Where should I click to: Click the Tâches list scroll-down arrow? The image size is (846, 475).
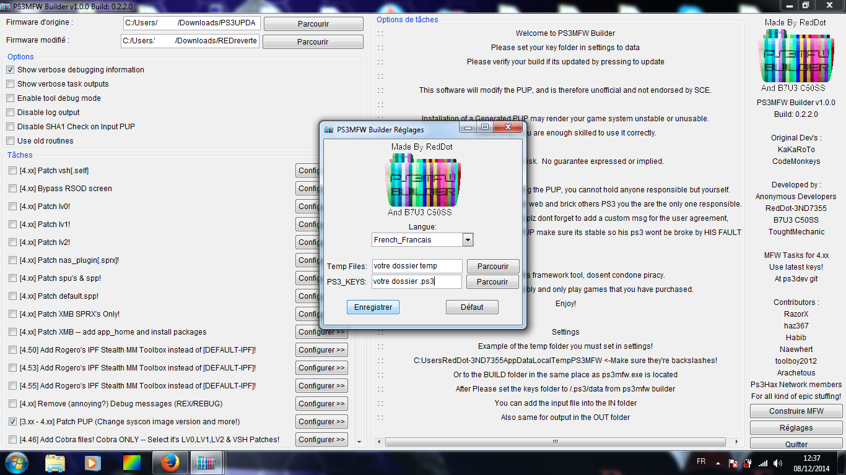[359, 442]
